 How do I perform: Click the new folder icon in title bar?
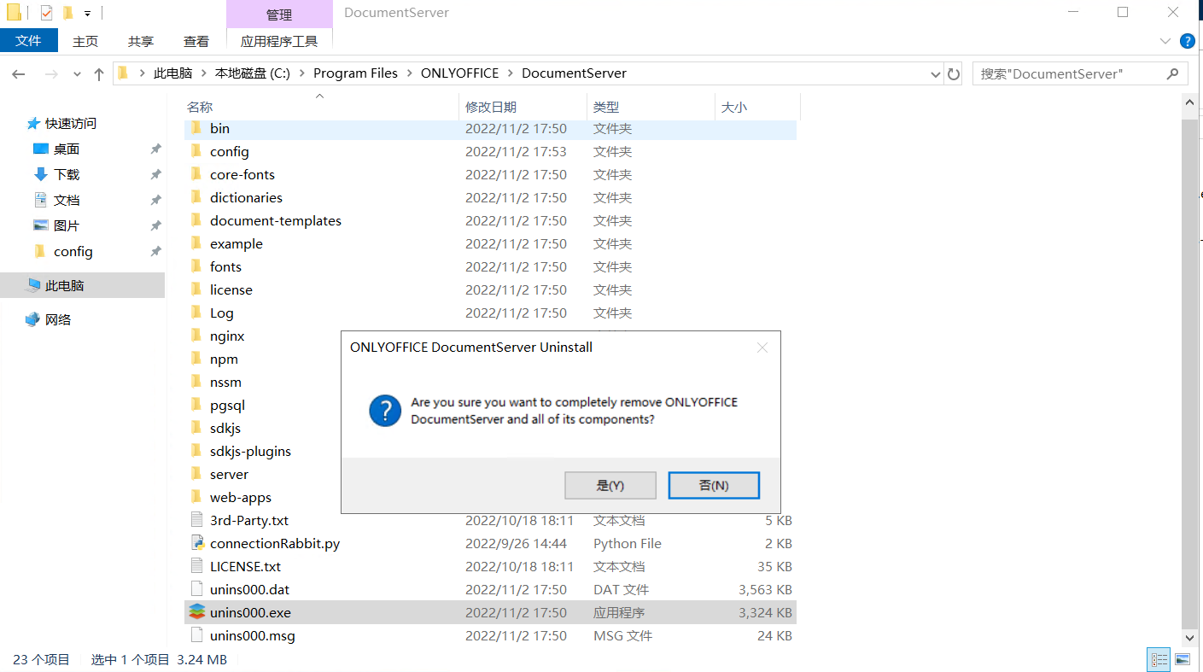click(68, 13)
